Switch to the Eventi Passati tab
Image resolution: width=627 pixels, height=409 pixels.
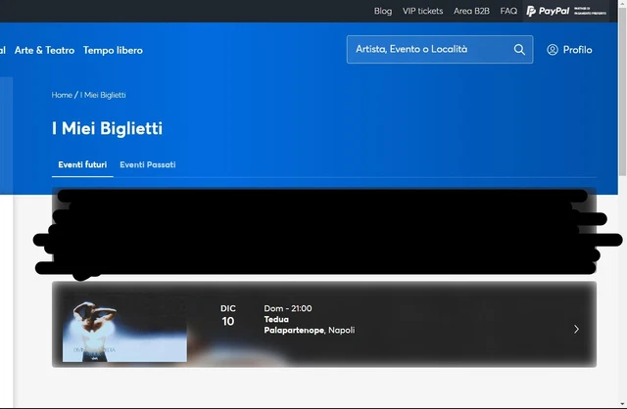tap(148, 164)
